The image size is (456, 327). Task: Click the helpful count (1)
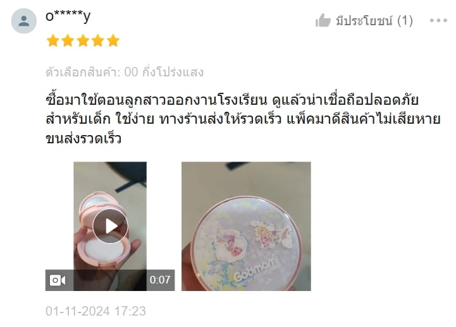(x=405, y=21)
